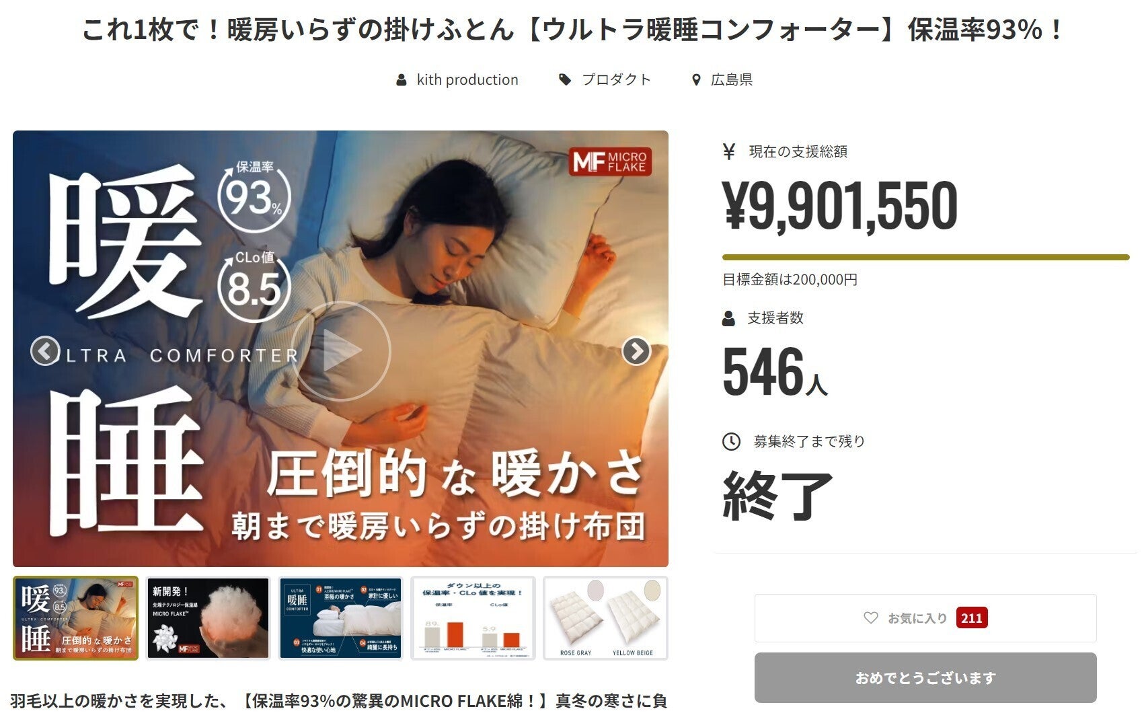
Task: Click the MICRO FLAKE logo badge
Action: tap(610, 161)
